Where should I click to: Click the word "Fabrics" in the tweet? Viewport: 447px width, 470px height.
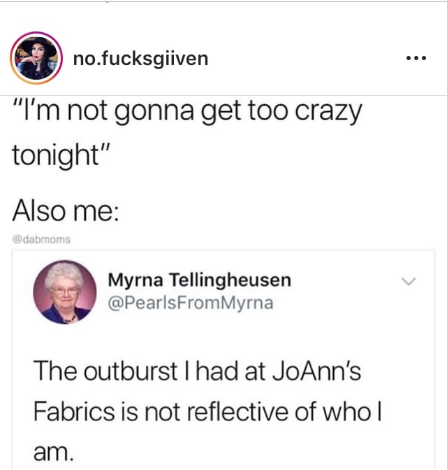(x=74, y=411)
